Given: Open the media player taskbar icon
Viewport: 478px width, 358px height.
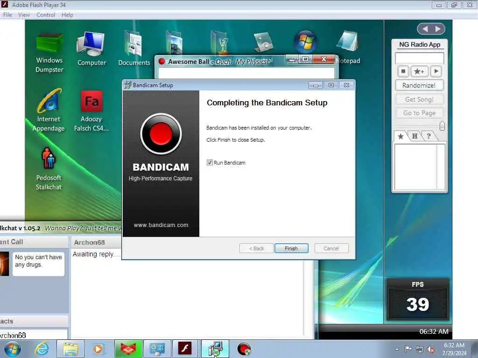Looking at the screenshot, I should (98, 349).
